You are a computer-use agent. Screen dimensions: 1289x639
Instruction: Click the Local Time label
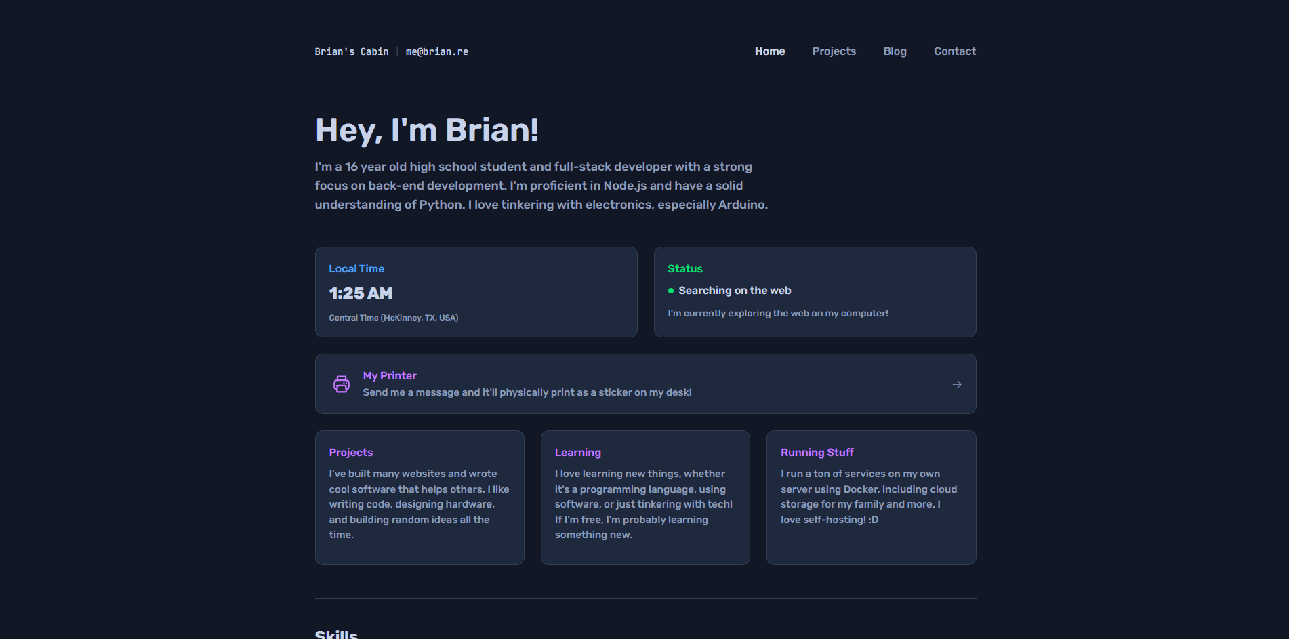pos(356,269)
